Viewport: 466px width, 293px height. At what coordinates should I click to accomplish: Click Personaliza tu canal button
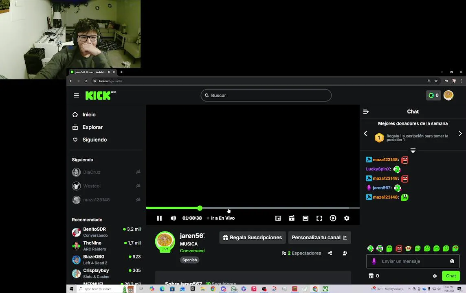click(x=319, y=238)
